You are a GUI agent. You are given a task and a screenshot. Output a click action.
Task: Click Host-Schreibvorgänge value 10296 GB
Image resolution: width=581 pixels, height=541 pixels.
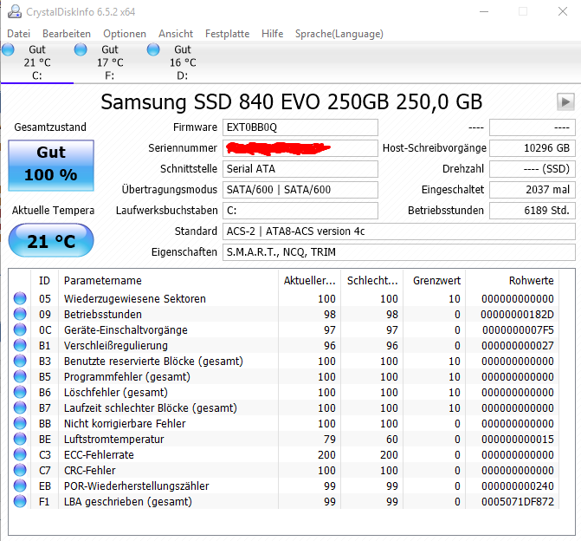point(533,148)
